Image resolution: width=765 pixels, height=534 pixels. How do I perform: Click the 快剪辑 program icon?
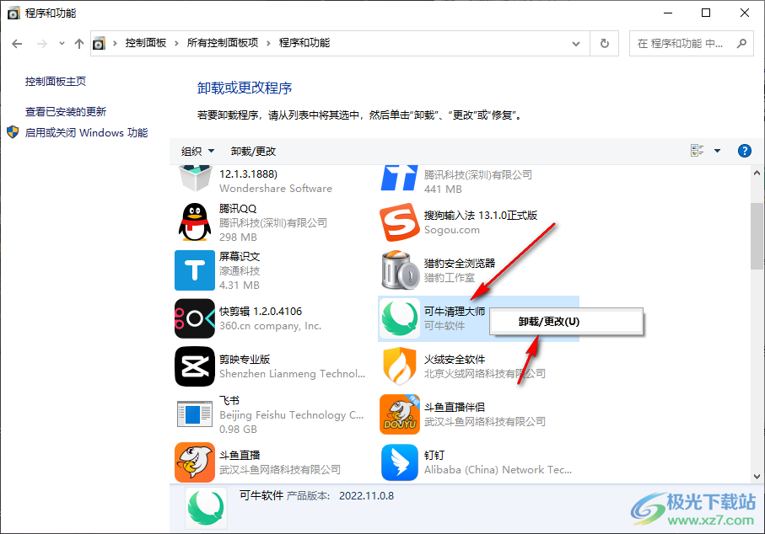point(195,318)
